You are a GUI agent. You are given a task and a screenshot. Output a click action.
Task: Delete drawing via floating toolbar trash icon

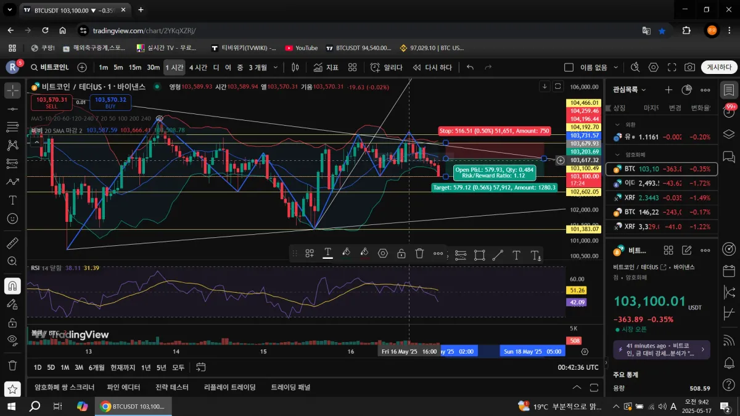coord(419,253)
